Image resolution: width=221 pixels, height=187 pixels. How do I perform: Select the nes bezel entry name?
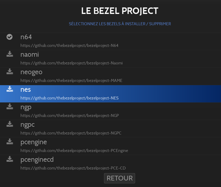pos(26,90)
